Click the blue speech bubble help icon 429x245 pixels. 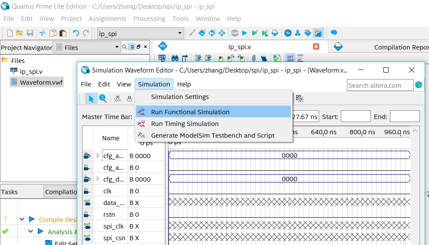[334, 33]
